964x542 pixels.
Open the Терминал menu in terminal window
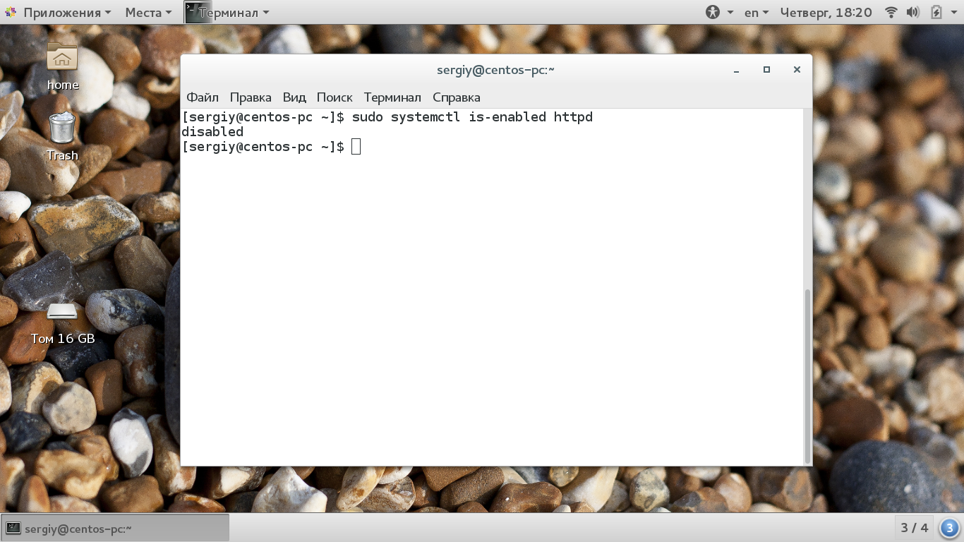(392, 97)
